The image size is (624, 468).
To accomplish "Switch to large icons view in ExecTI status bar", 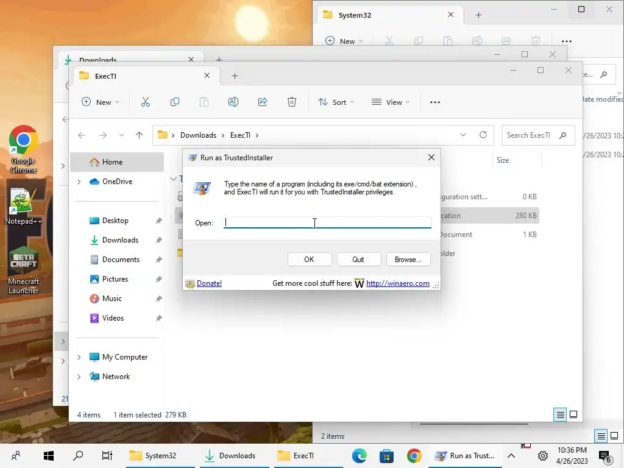I will [573, 414].
